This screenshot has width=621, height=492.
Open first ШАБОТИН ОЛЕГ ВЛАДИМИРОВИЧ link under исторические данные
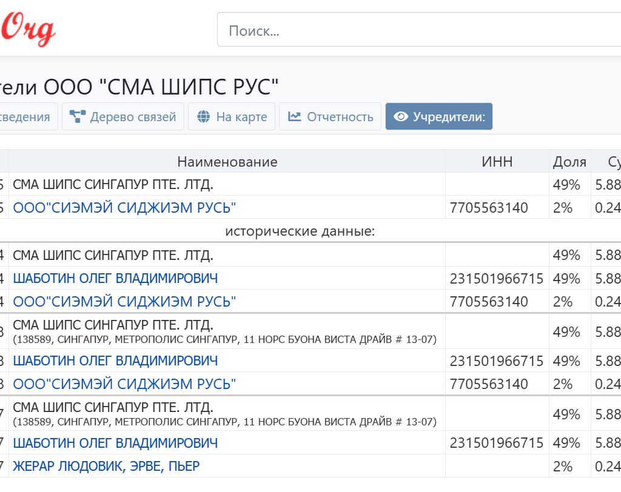coord(115,278)
